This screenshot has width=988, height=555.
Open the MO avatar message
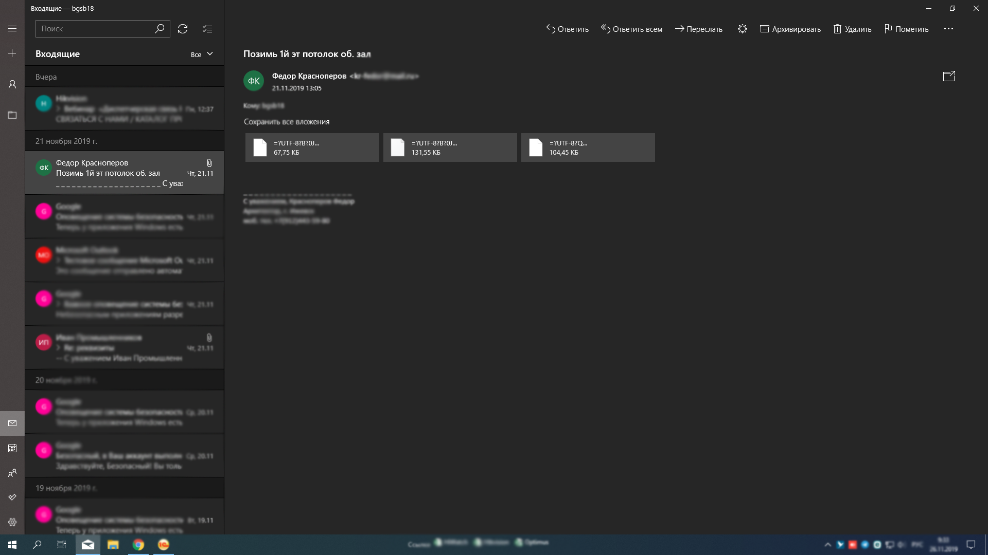125,260
